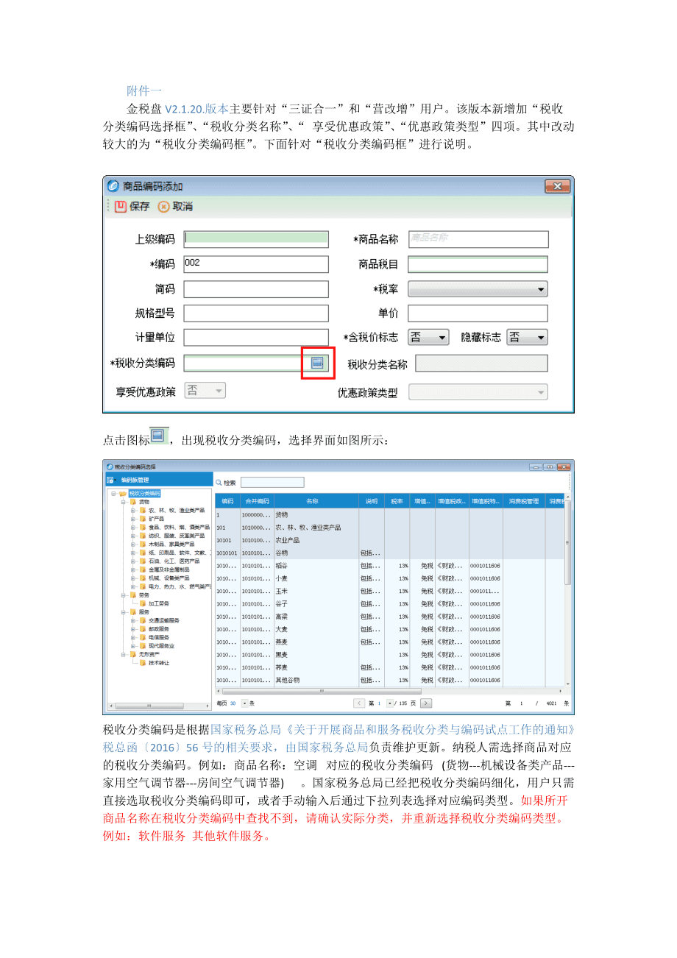Click the open folder icon of 税收分类编码 root
This screenshot has height=958, width=677.
point(123,494)
